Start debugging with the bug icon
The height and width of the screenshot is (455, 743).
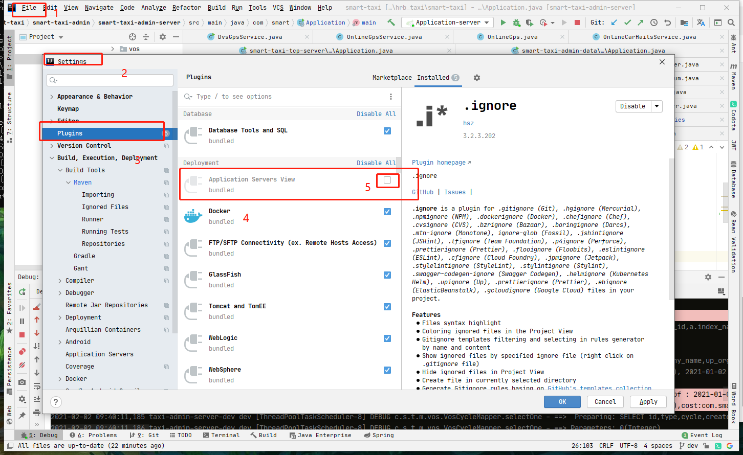516,22
